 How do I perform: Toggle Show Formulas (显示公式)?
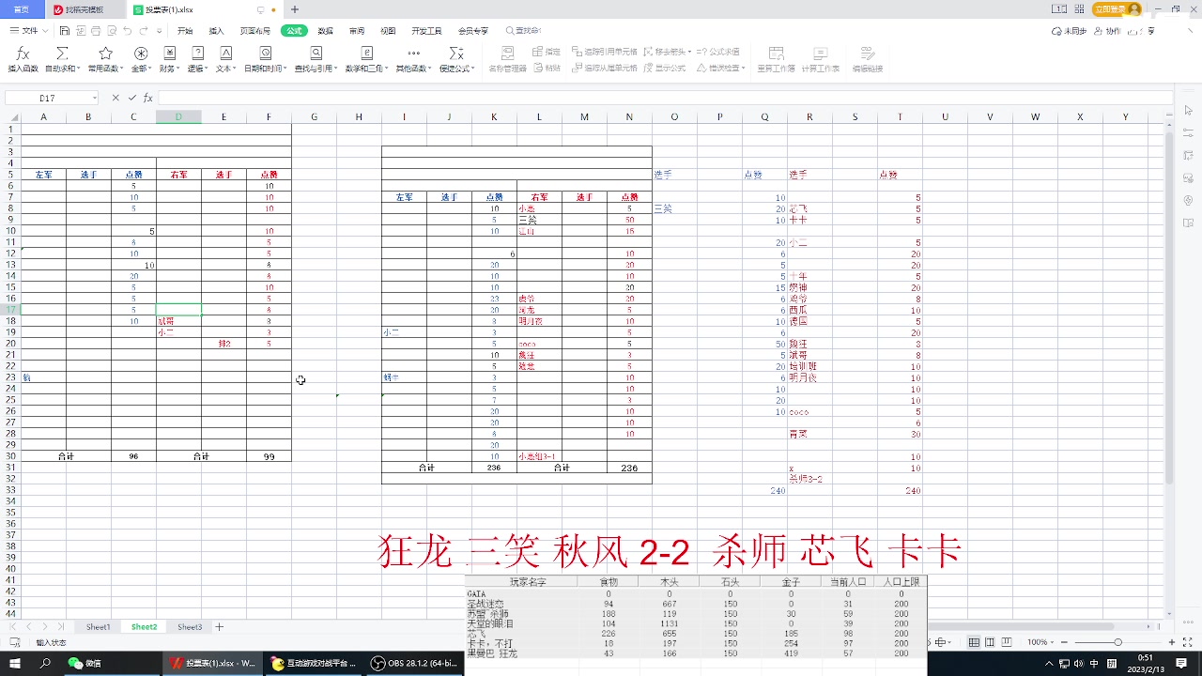click(670, 67)
